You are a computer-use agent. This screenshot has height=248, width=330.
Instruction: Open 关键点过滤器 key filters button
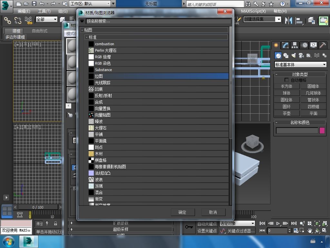[241, 231]
